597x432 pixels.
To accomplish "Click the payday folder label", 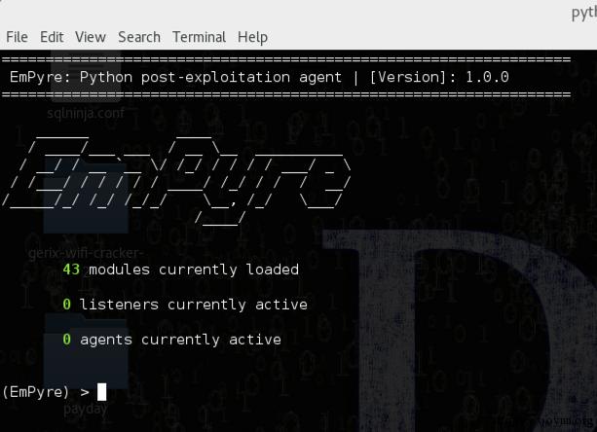I will [86, 410].
